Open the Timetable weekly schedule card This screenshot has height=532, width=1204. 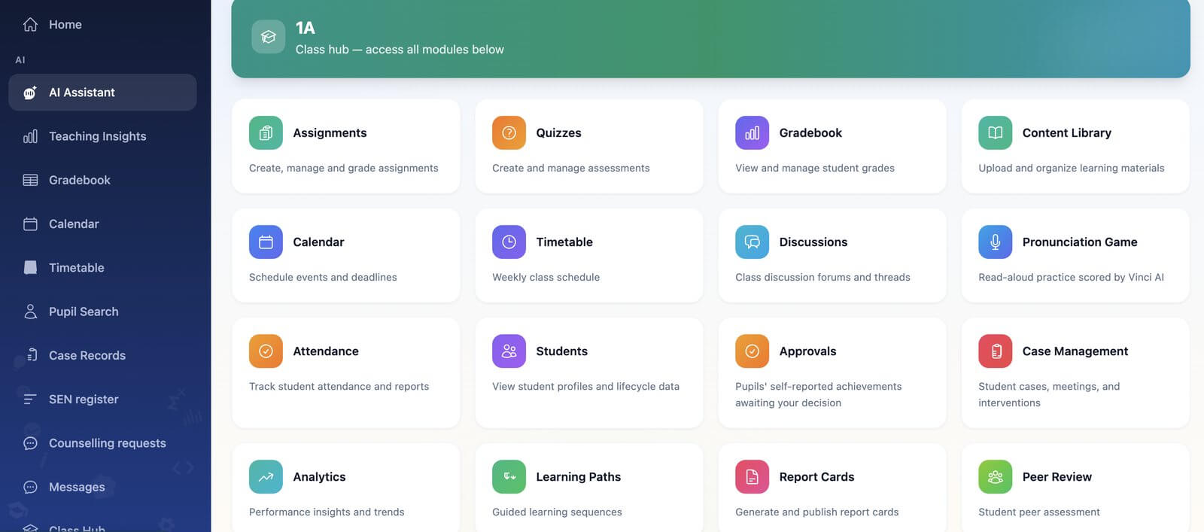coord(589,256)
